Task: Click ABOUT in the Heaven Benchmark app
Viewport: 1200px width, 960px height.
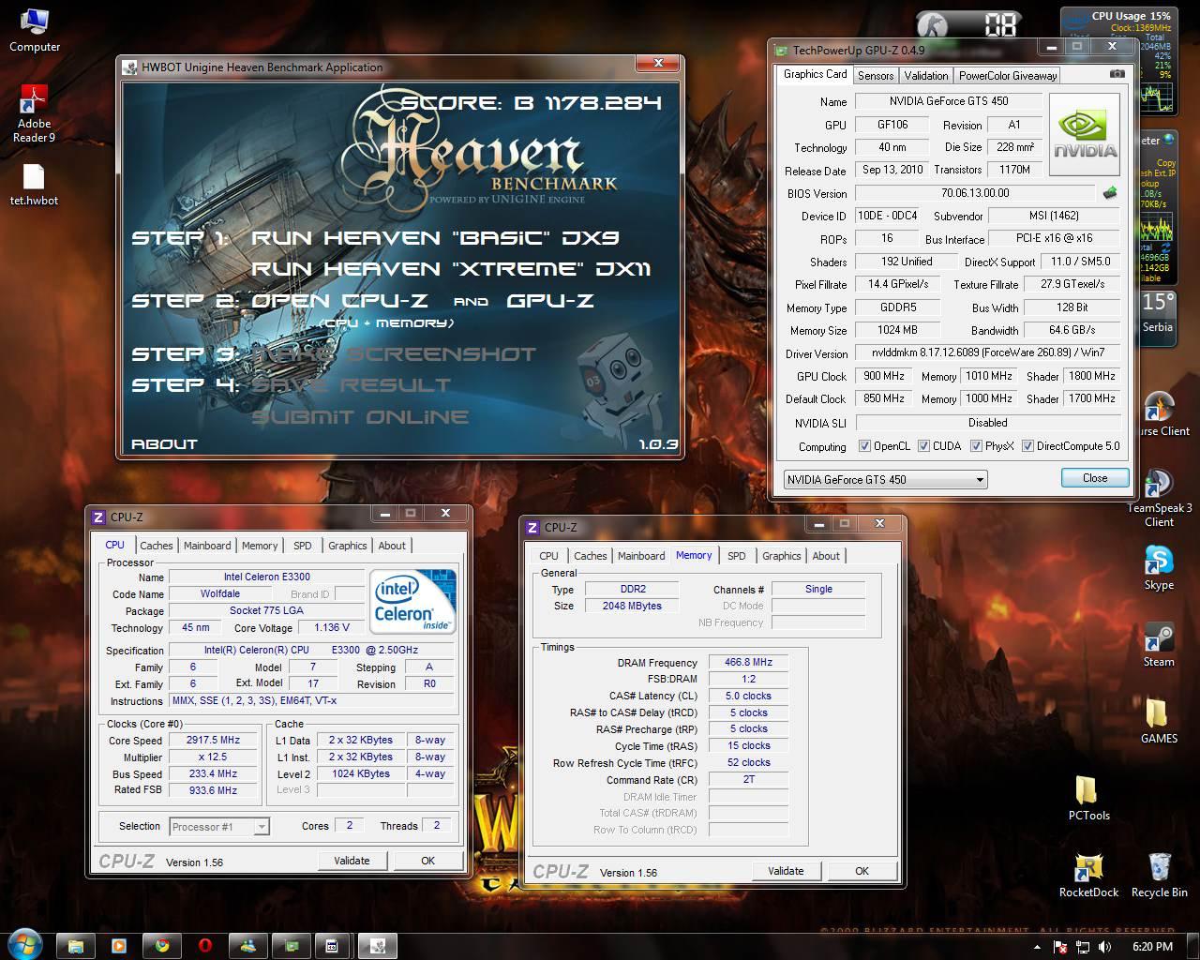Action: coord(164,444)
